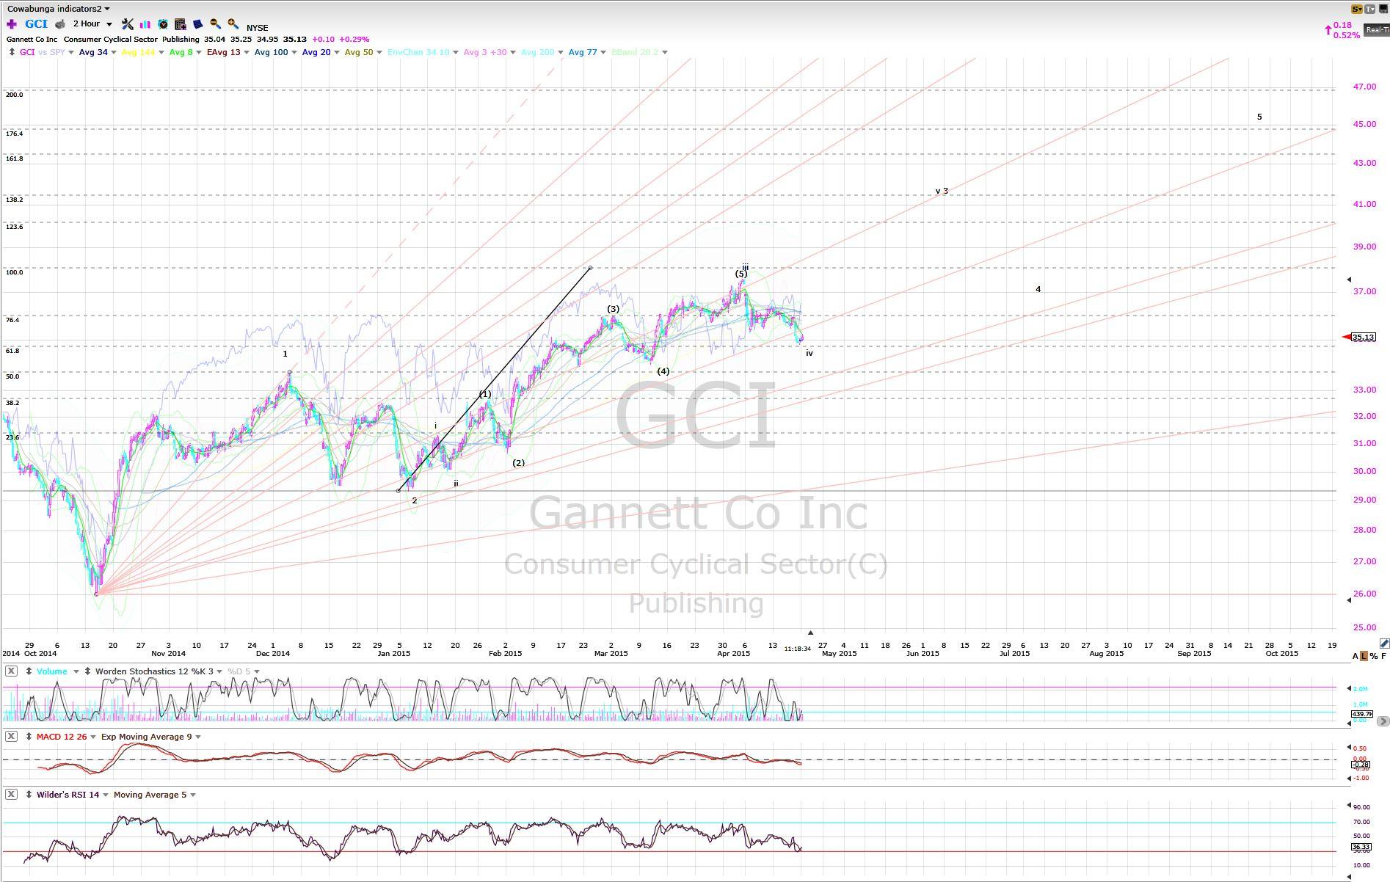Click the calculator plus icon

(181, 24)
